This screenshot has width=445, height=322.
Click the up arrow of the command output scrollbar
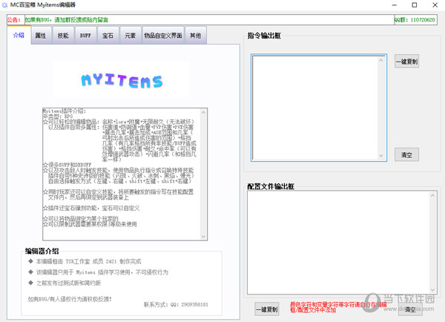click(x=381, y=61)
